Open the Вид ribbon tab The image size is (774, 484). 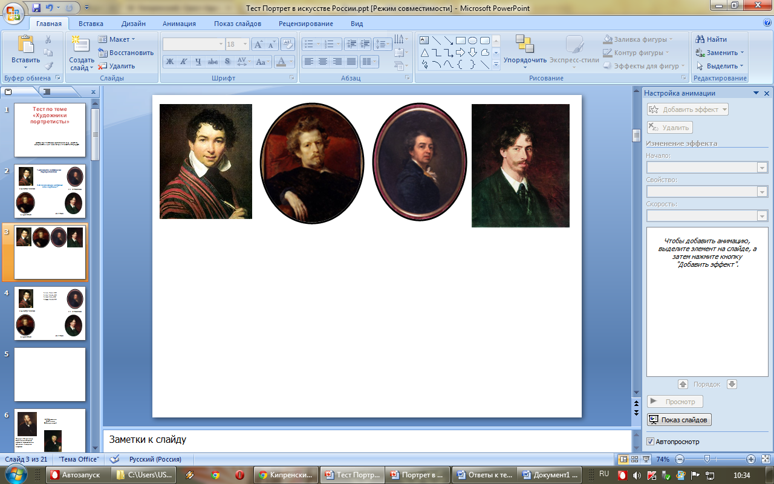tap(357, 24)
